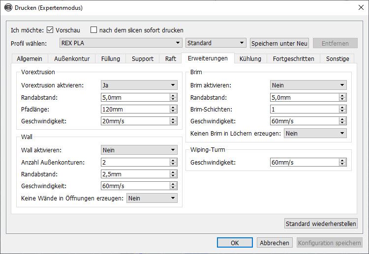Click the Speichern unter Neu button

pyautogui.click(x=279, y=43)
